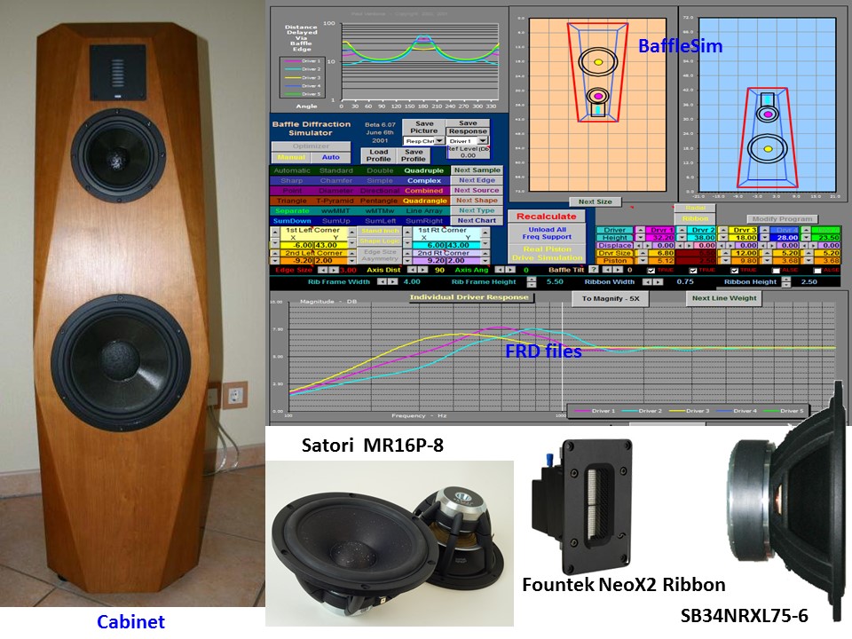Click the red Recalculate button

pos(546,217)
